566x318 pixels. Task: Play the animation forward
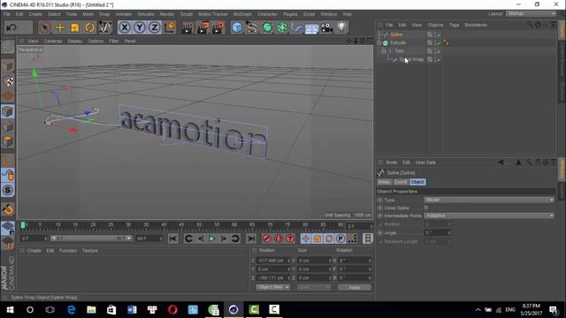[x=212, y=238]
